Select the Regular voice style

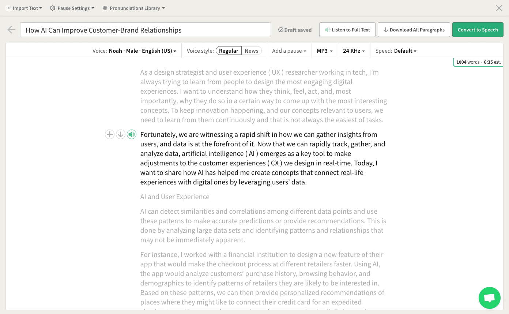(229, 51)
